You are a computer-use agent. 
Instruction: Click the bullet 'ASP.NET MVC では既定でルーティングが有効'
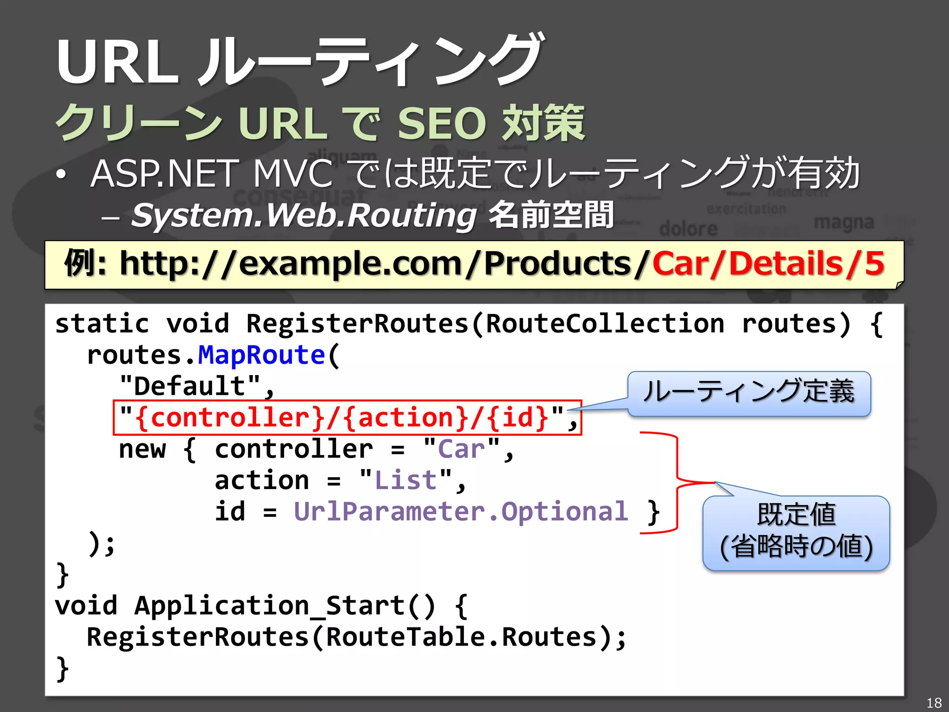click(475, 173)
